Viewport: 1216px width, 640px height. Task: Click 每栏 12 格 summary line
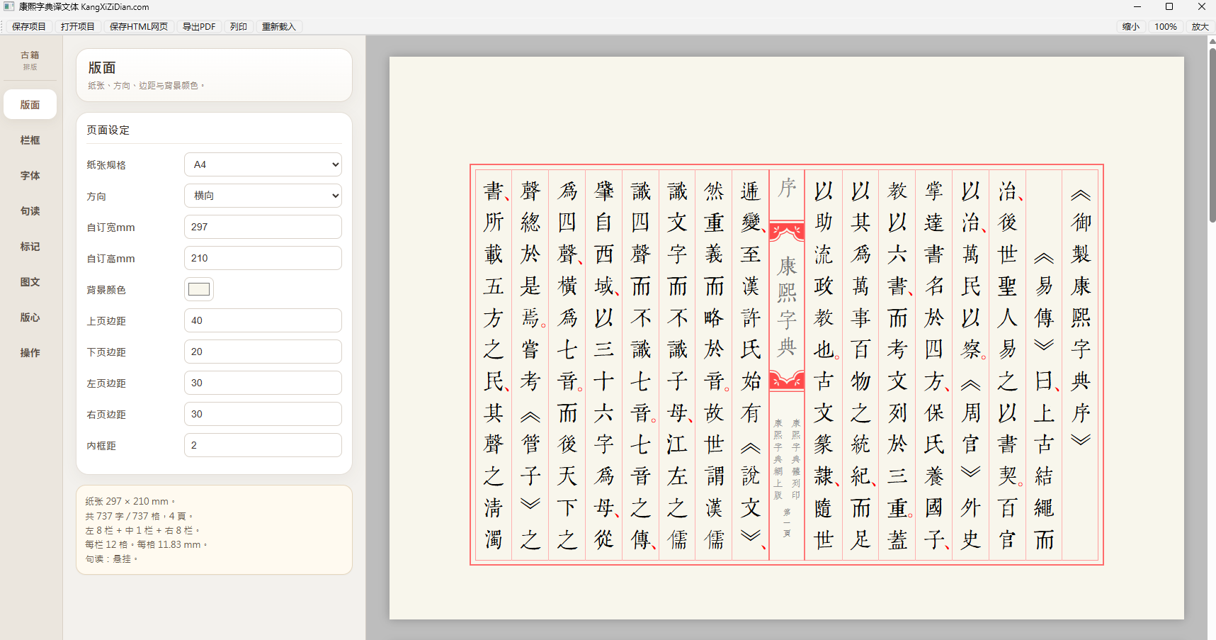tap(146, 544)
